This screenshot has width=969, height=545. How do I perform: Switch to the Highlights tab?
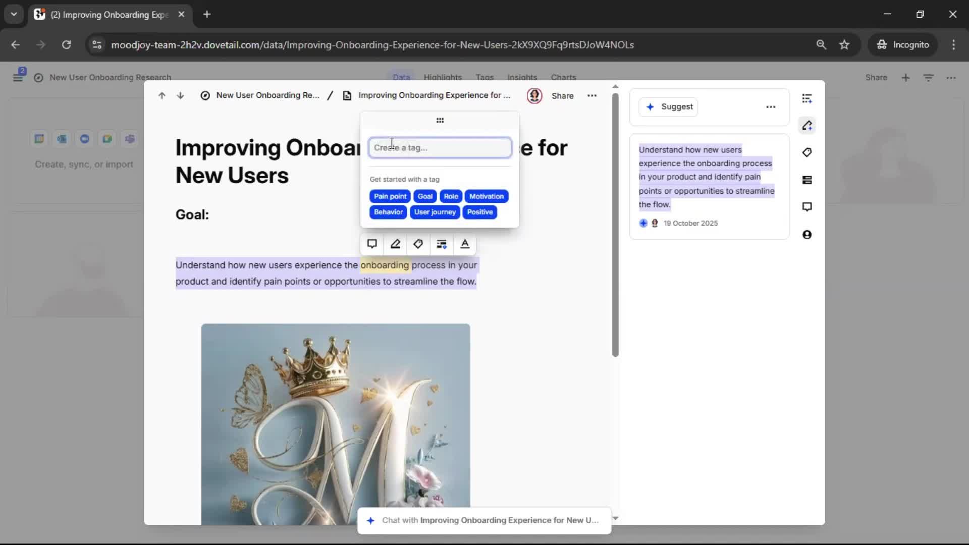tap(443, 77)
